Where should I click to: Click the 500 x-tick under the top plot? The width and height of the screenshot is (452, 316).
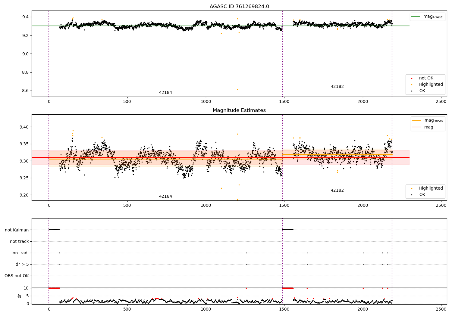tap(127, 102)
